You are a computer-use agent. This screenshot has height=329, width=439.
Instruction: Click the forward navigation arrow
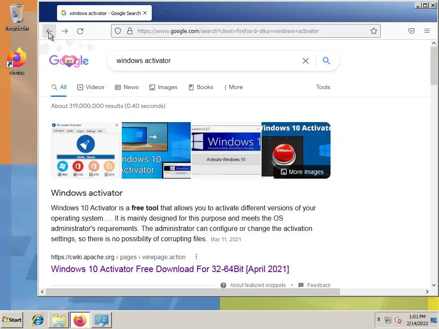pos(65,31)
